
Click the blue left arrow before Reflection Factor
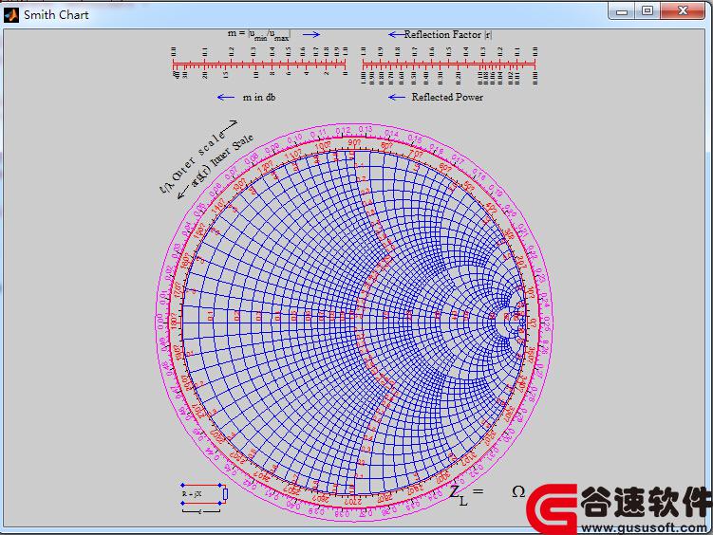pyautogui.click(x=396, y=34)
